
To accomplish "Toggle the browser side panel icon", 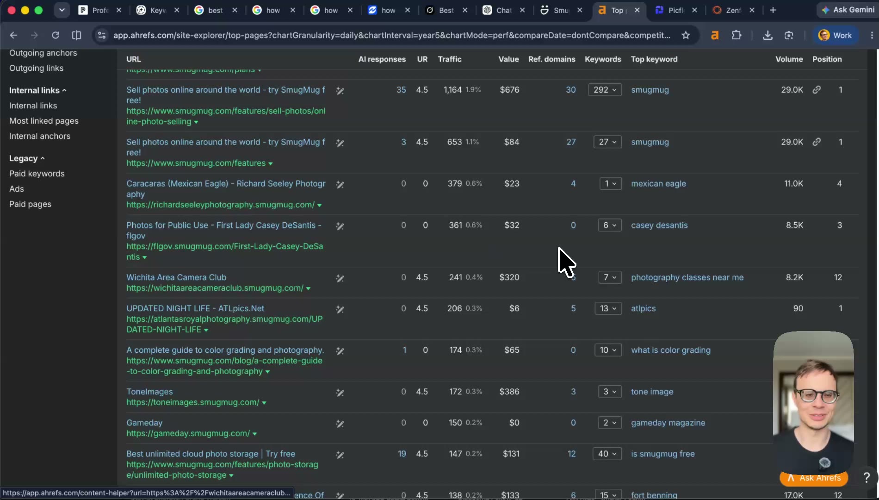I will pyautogui.click(x=77, y=35).
